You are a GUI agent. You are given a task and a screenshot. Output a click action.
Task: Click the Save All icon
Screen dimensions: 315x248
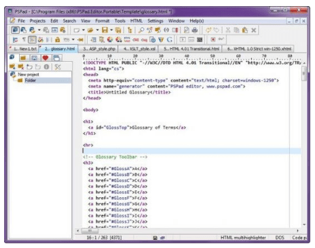point(118,30)
